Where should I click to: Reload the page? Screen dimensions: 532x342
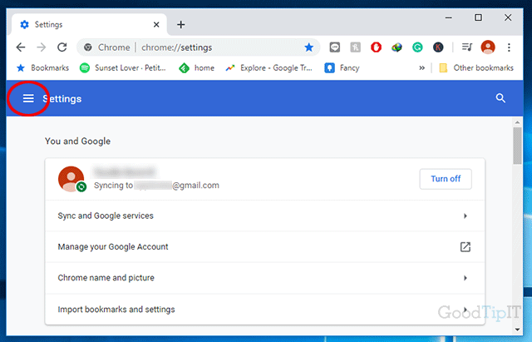(62, 47)
